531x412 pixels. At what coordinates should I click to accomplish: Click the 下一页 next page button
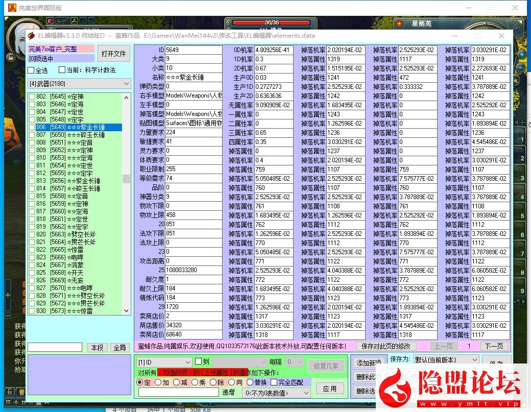click(494, 346)
